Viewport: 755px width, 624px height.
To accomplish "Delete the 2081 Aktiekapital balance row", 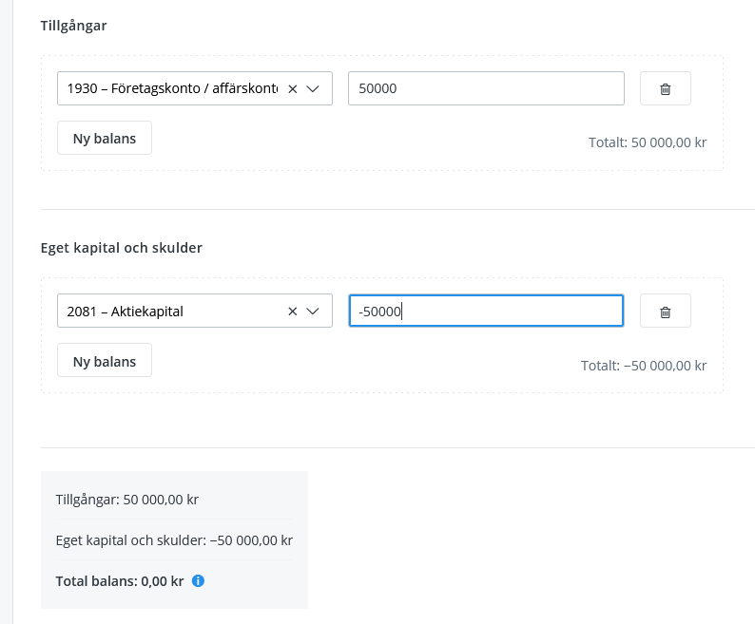I will (x=665, y=311).
